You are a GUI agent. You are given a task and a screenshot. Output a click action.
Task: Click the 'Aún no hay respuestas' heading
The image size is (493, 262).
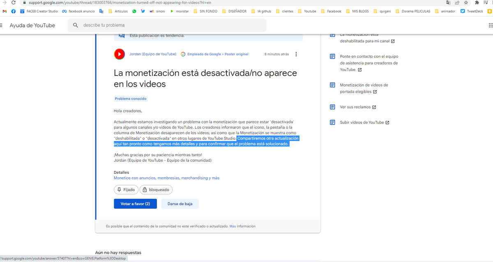coord(118,253)
